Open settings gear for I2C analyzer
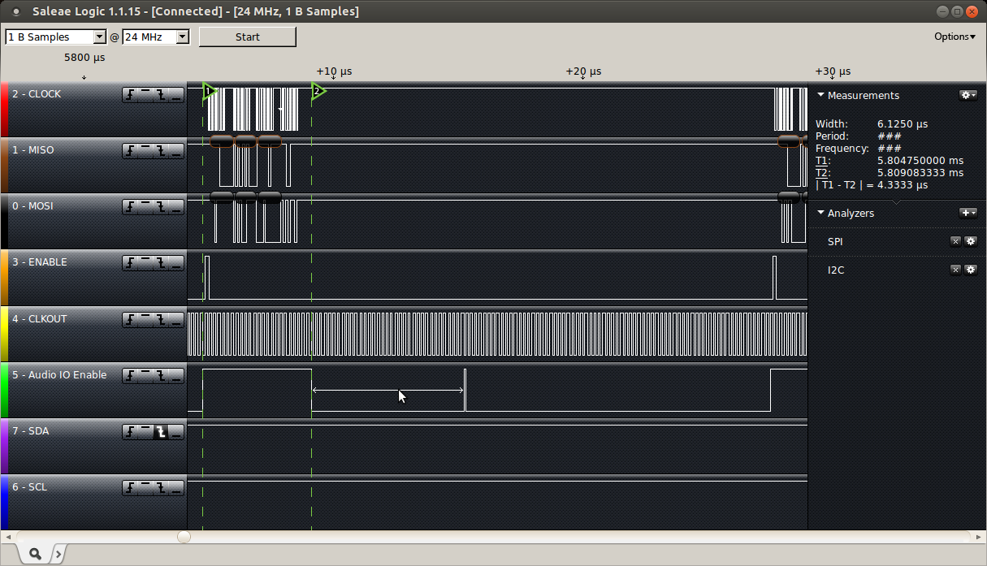The image size is (987, 566). [970, 270]
